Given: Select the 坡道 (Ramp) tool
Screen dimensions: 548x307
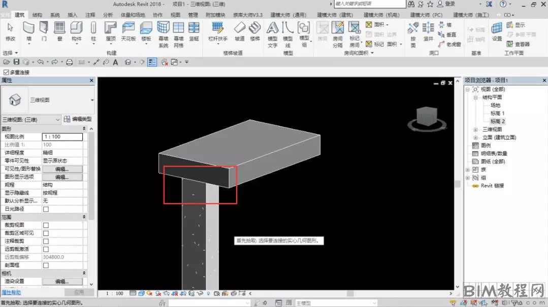Looking at the screenshot, I should click(240, 31).
